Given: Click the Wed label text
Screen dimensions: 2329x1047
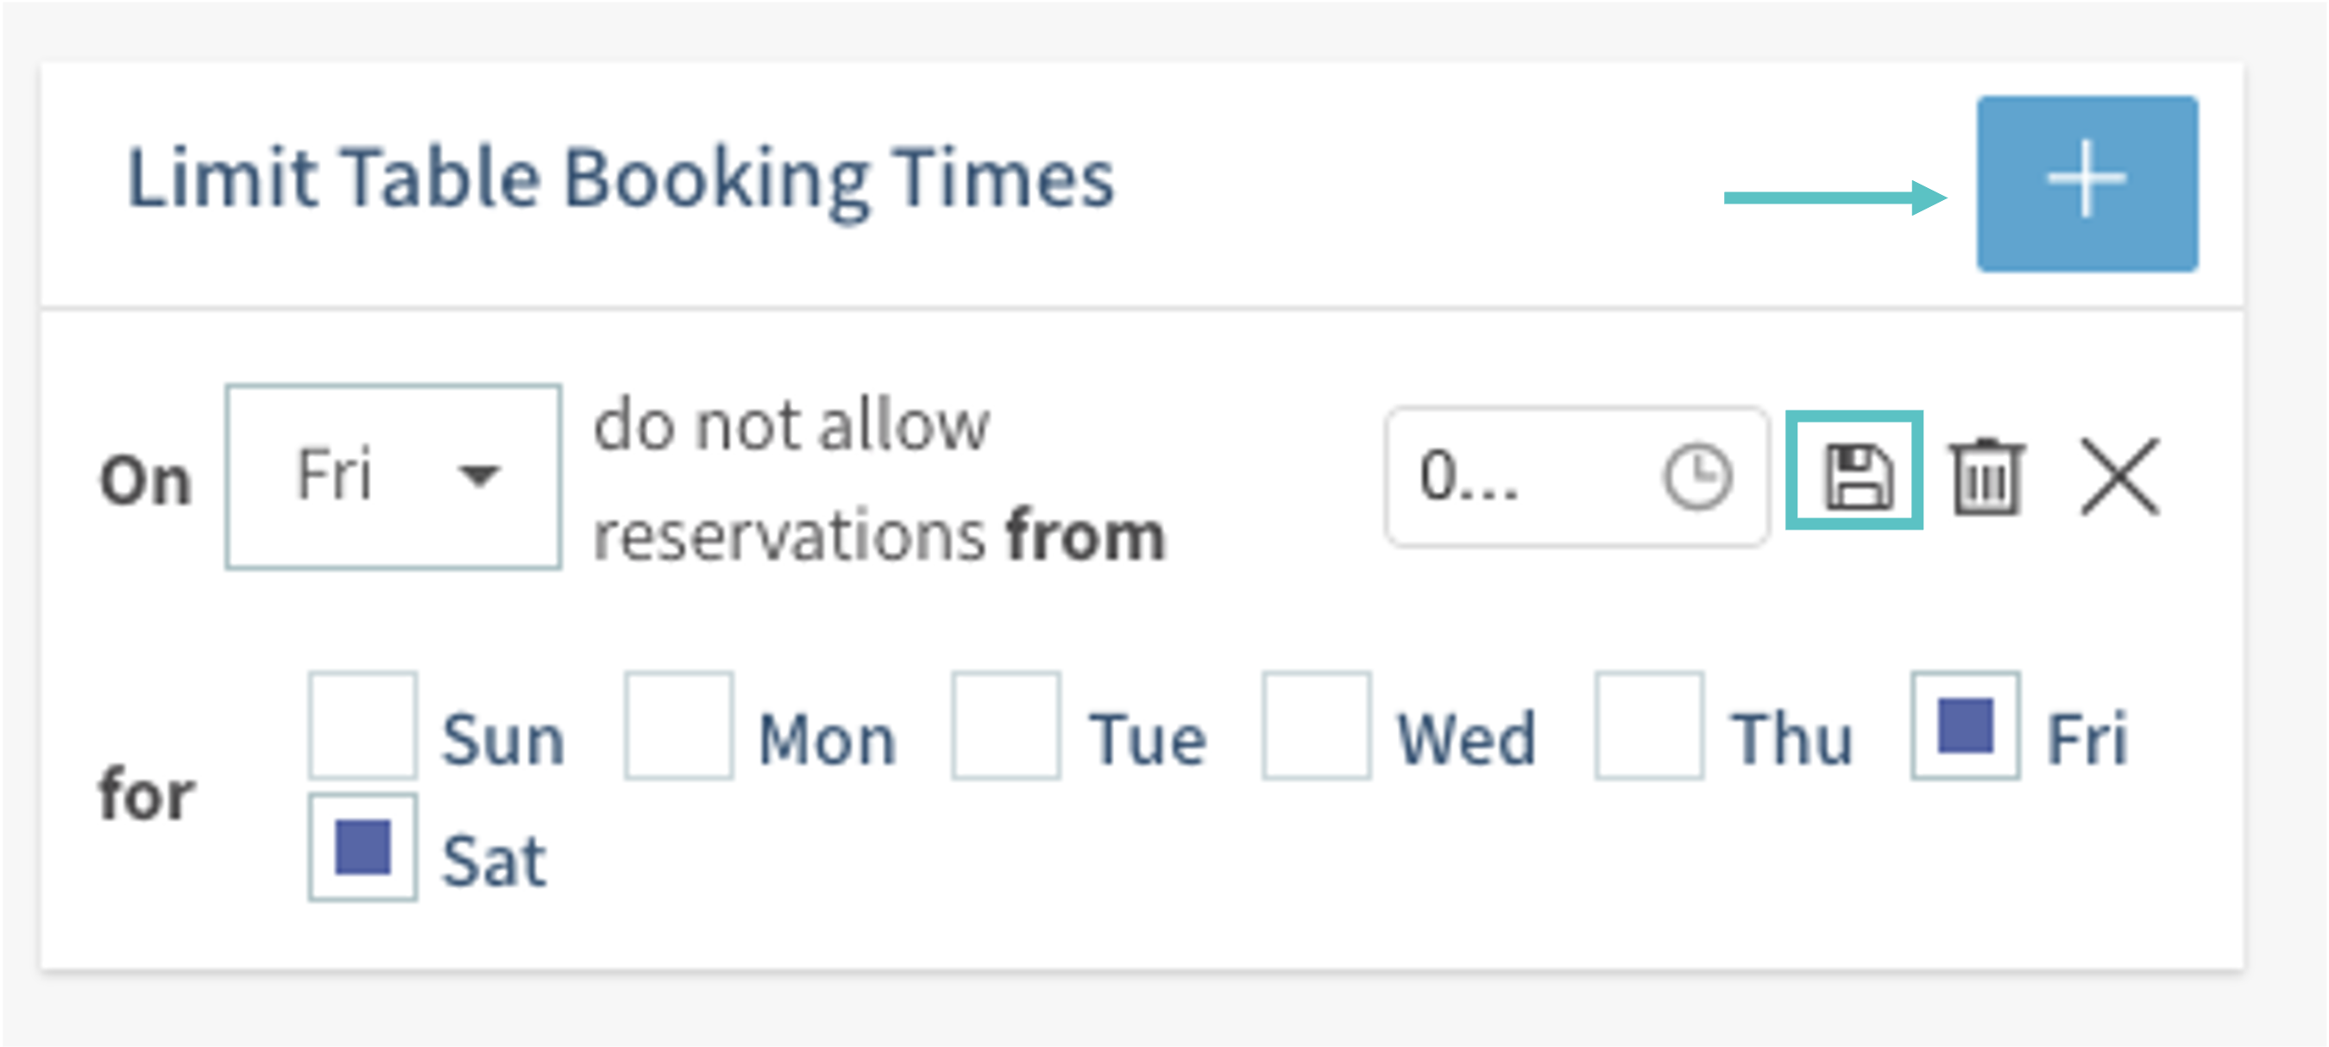Looking at the screenshot, I should click(x=1466, y=739).
